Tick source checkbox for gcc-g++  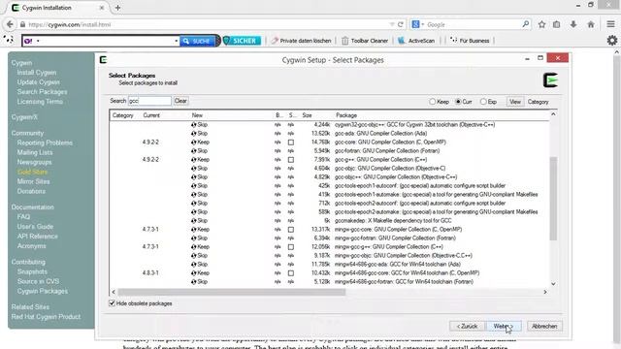[291, 159]
